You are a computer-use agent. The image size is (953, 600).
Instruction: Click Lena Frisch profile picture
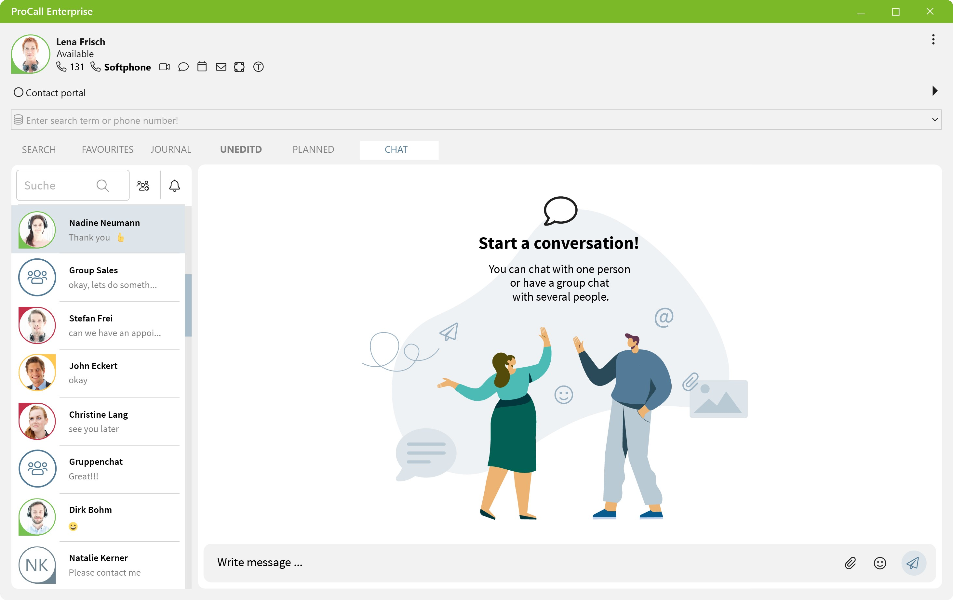click(30, 54)
